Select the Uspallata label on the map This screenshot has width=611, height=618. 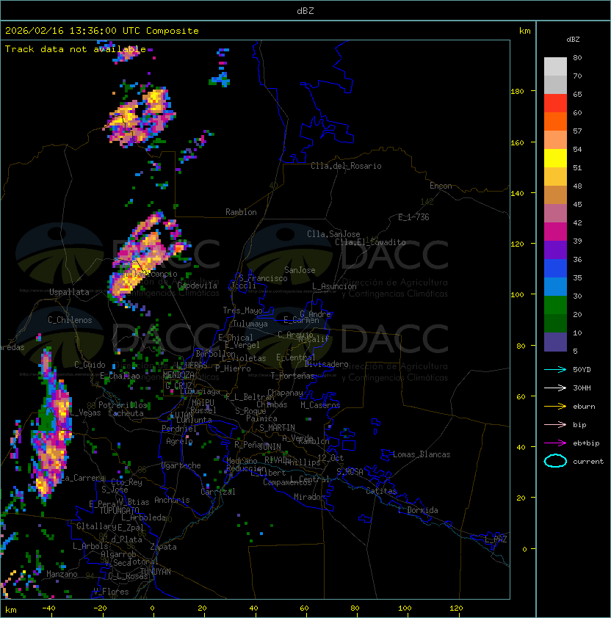69,292
